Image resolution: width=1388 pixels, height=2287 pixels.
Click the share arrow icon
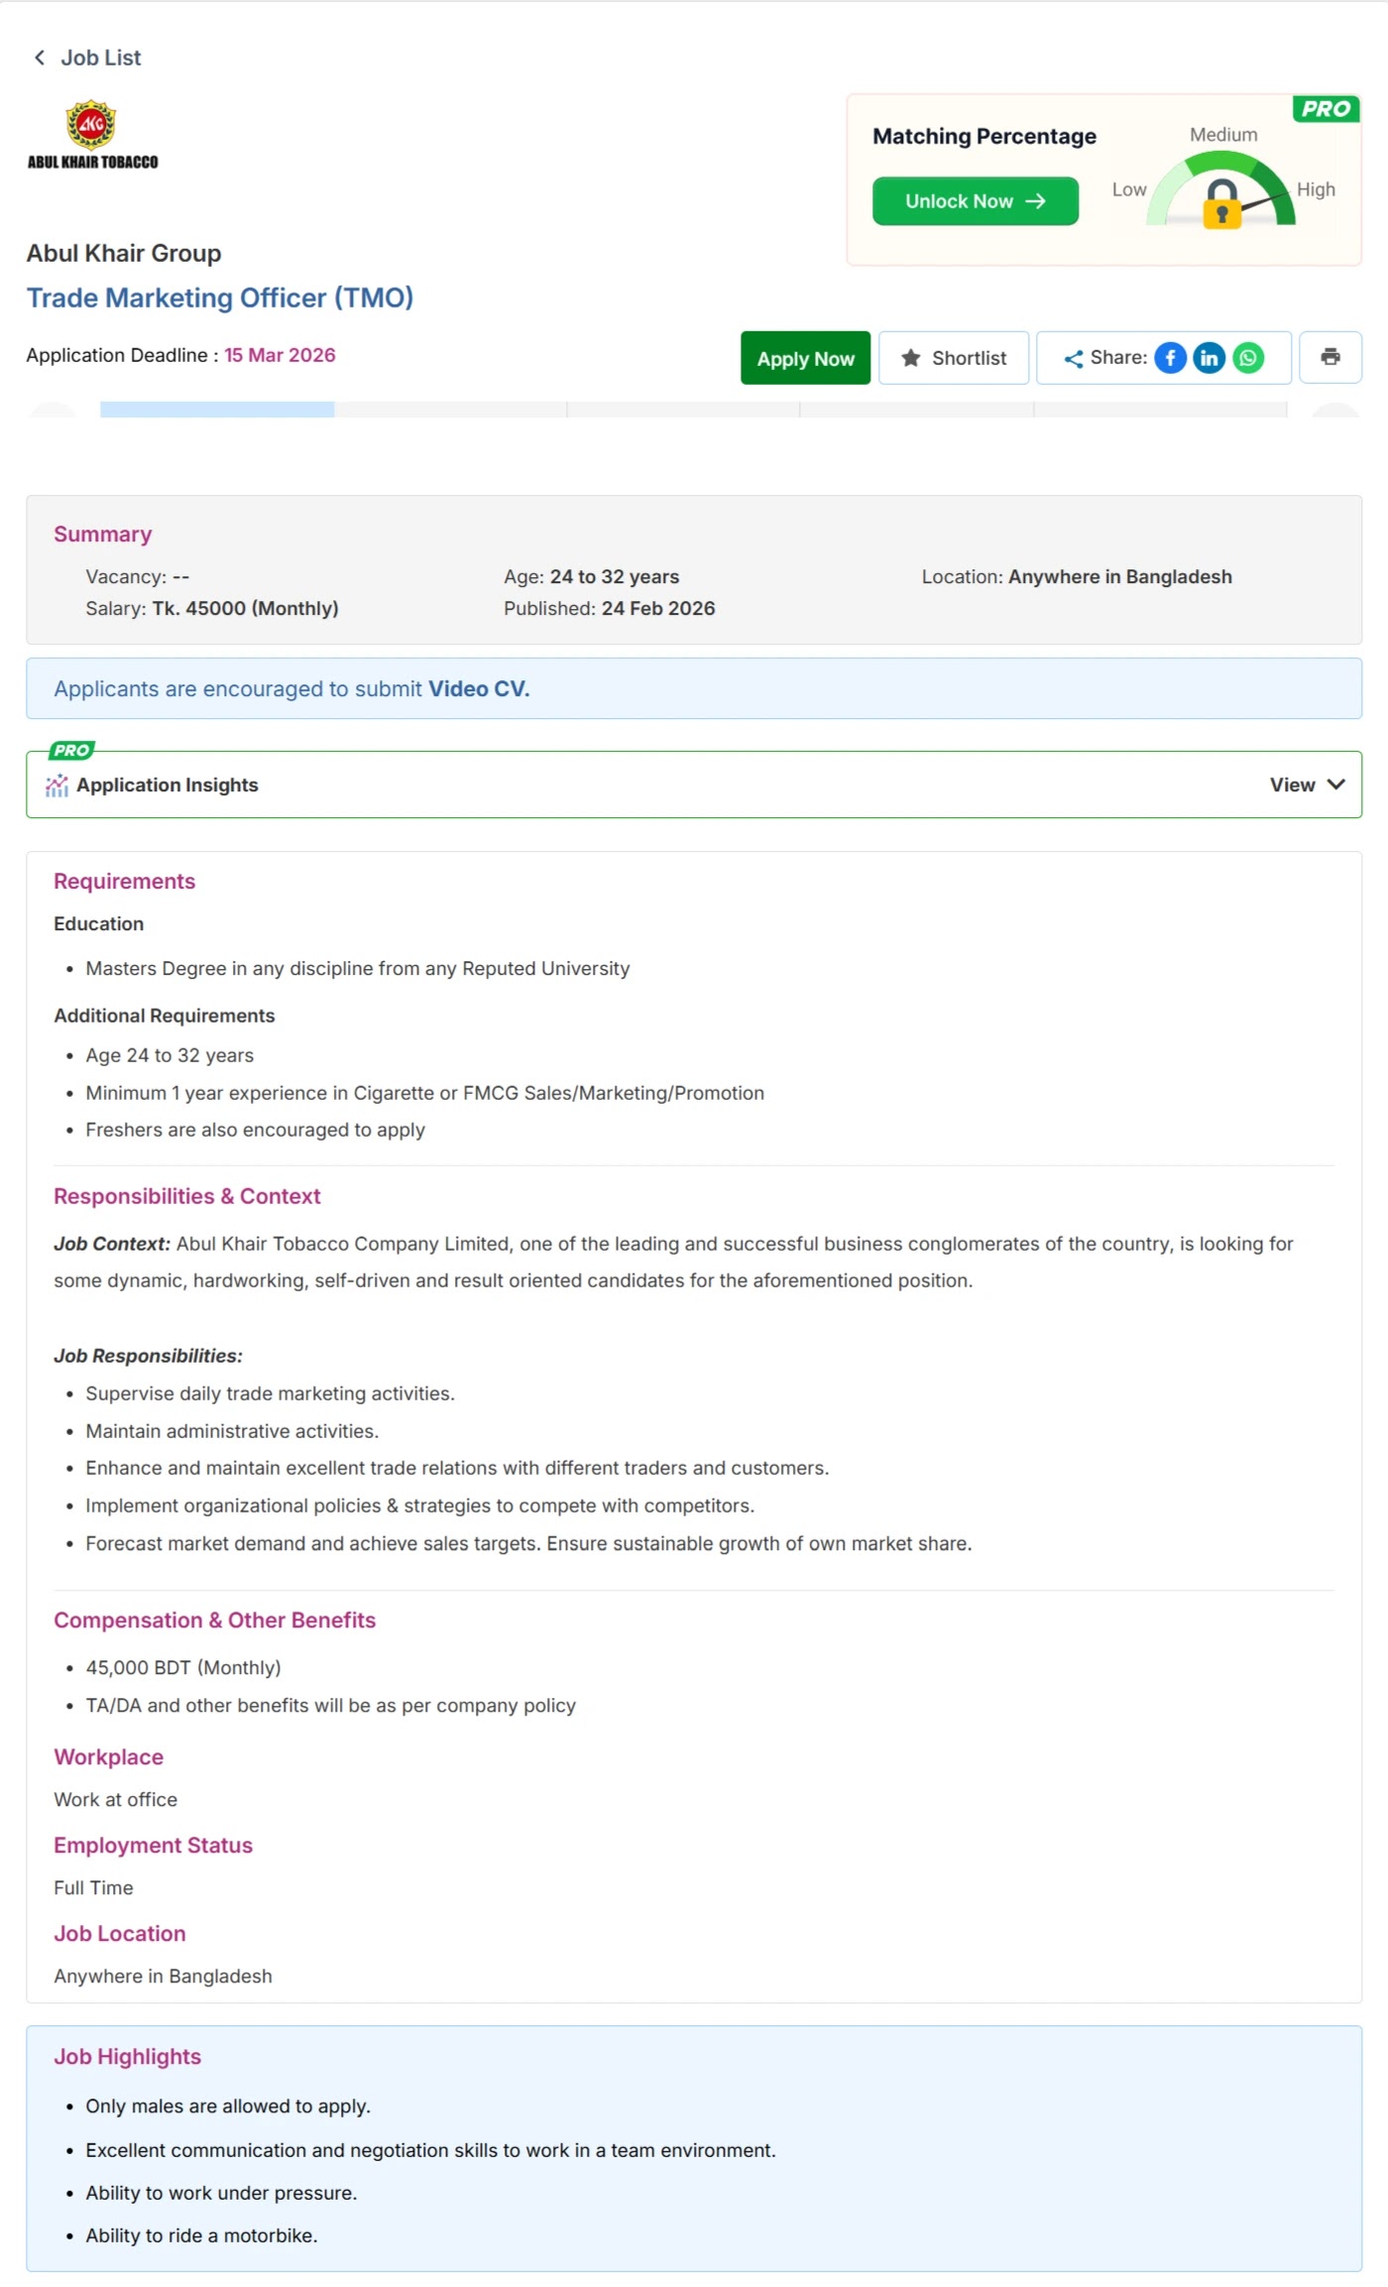coord(1073,359)
